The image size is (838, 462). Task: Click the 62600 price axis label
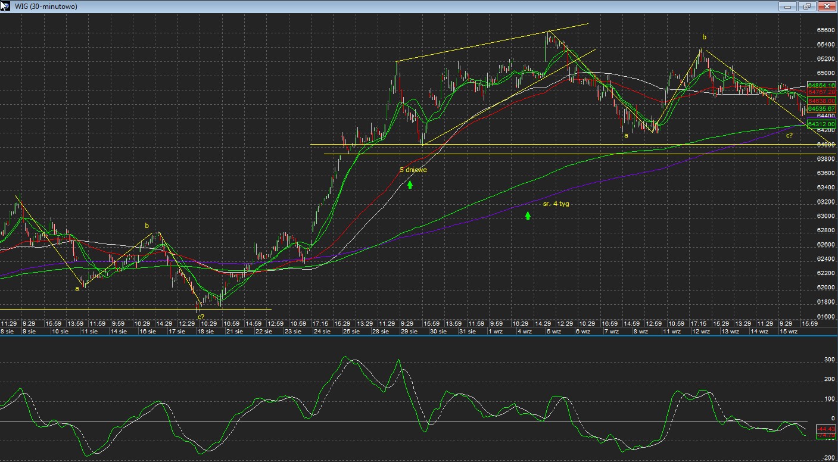(x=825, y=245)
